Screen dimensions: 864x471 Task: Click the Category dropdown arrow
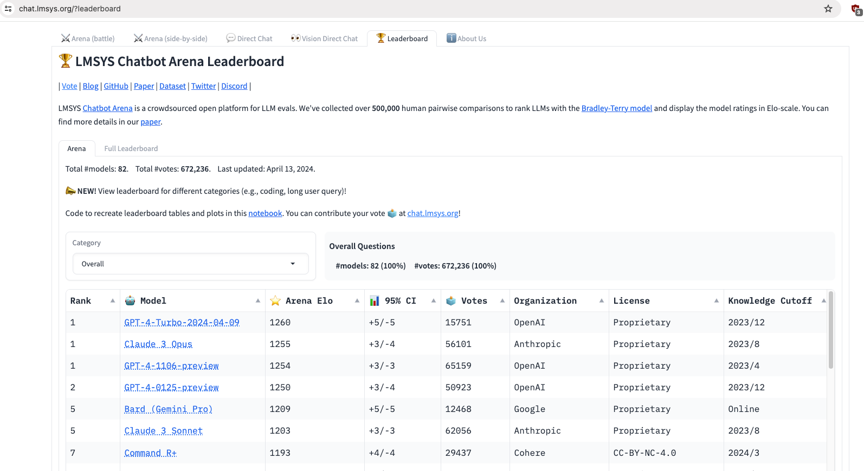[x=293, y=264]
